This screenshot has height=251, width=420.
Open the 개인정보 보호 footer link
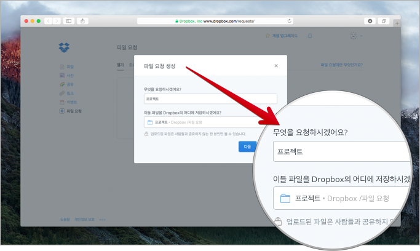(84, 220)
